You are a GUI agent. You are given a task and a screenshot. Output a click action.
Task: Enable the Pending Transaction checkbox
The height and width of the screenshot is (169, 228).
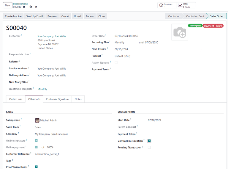tap(149, 148)
